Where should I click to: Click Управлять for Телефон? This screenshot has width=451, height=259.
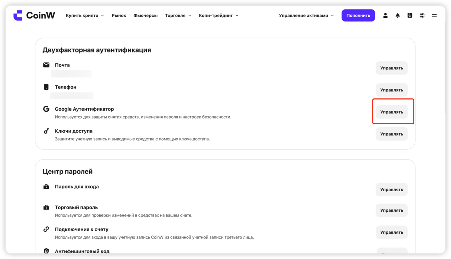[391, 90]
